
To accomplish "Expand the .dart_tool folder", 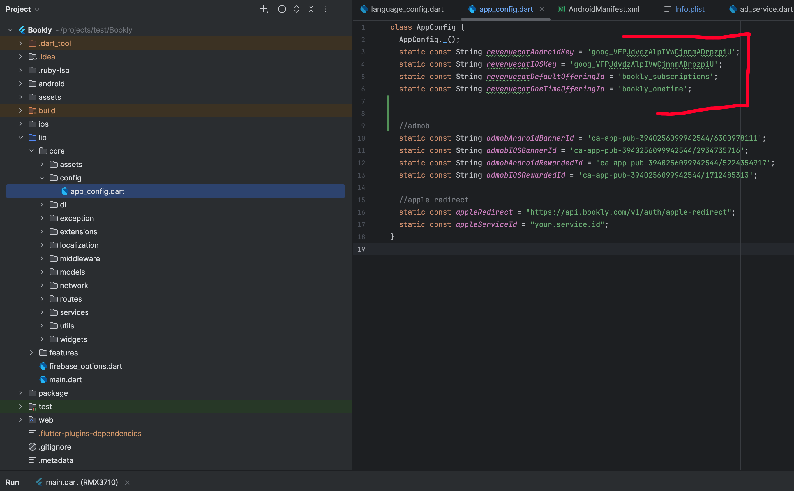I will [x=21, y=43].
